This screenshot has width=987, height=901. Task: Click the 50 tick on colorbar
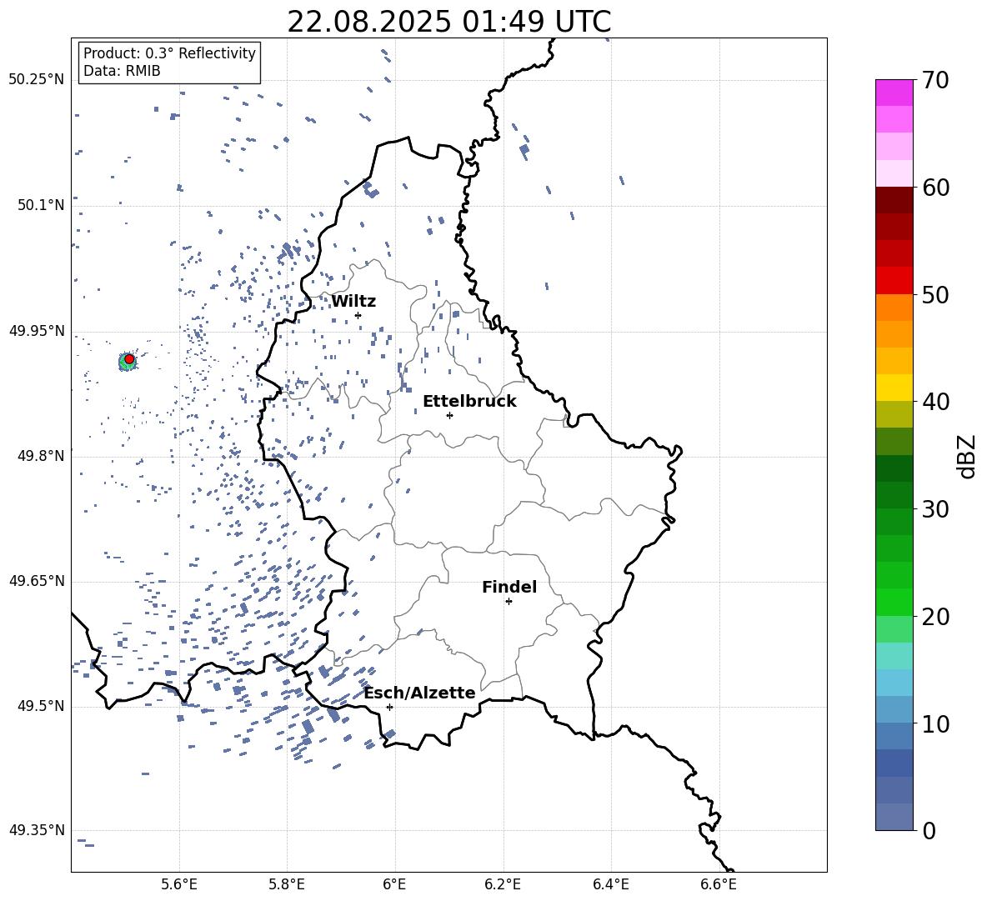coord(935,295)
